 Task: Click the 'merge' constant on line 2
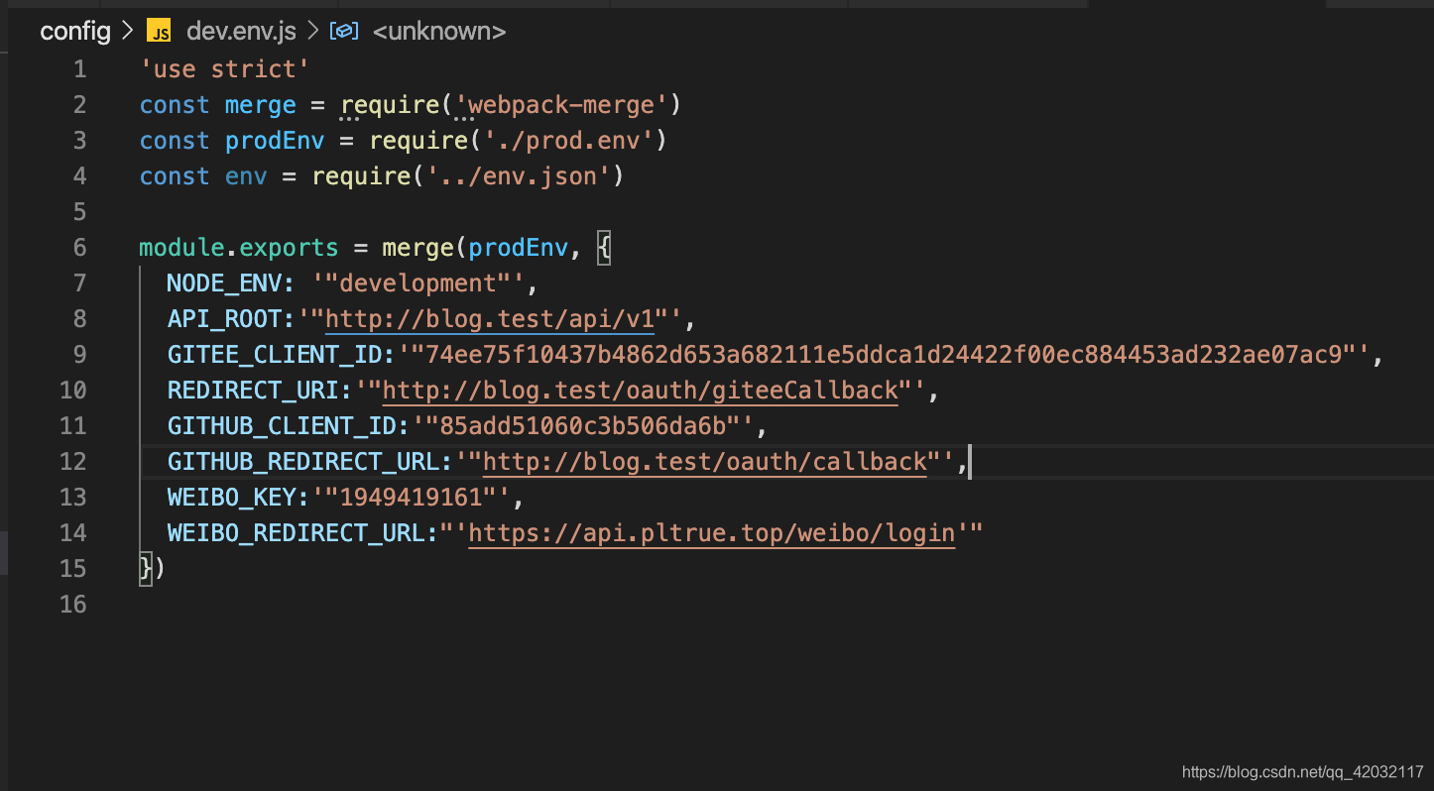[261, 105]
